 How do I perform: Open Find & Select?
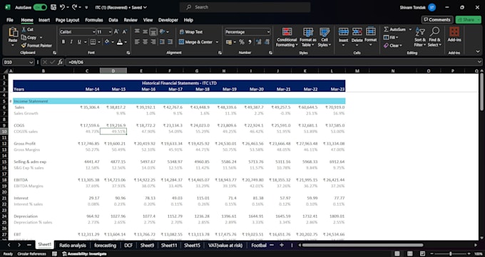pos(434,37)
